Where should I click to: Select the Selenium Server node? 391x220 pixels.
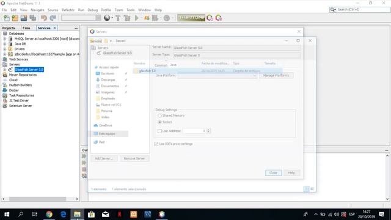tap(20, 106)
